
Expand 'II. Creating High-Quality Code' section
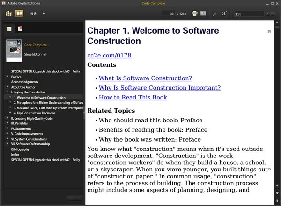[x=7, y=118]
